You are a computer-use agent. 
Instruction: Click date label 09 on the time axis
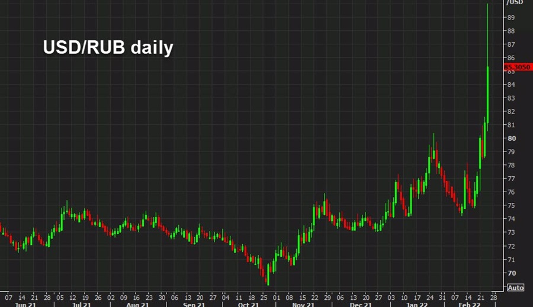pos(123,298)
